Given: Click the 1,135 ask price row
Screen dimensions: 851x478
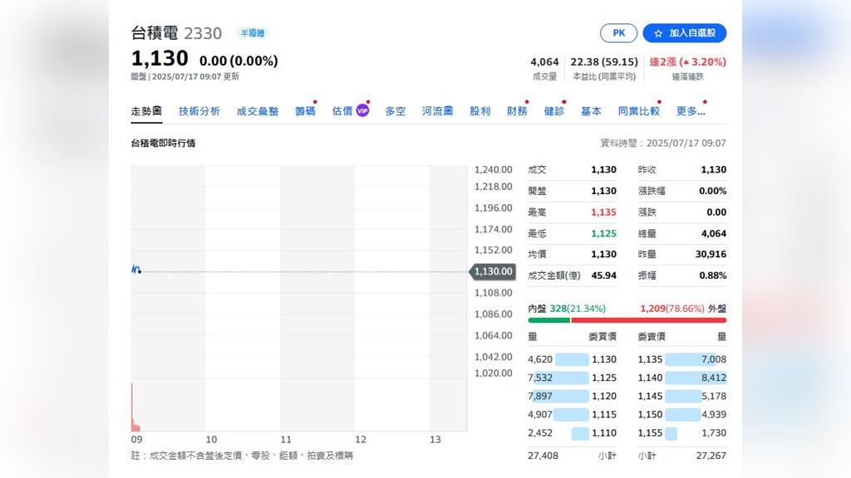Looking at the screenshot, I should pos(681,359).
